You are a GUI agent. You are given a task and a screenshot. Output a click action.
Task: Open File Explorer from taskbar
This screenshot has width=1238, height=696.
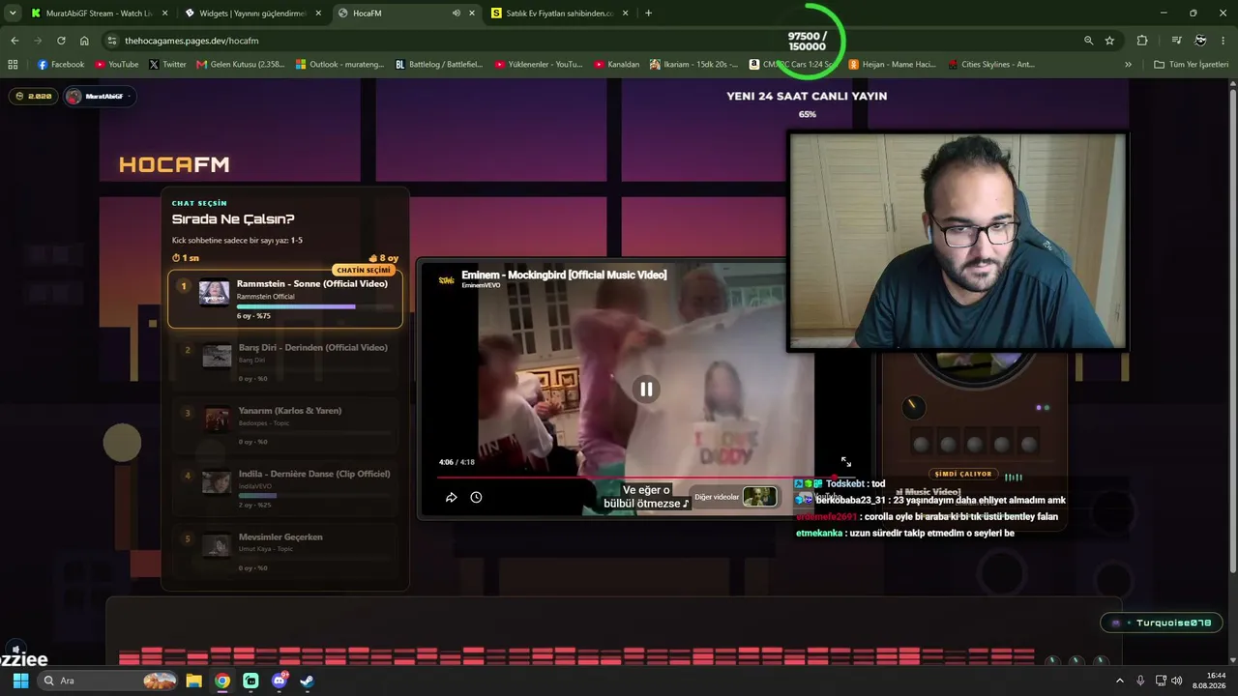coord(194,681)
